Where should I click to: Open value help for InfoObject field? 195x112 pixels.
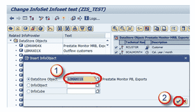[97, 85]
